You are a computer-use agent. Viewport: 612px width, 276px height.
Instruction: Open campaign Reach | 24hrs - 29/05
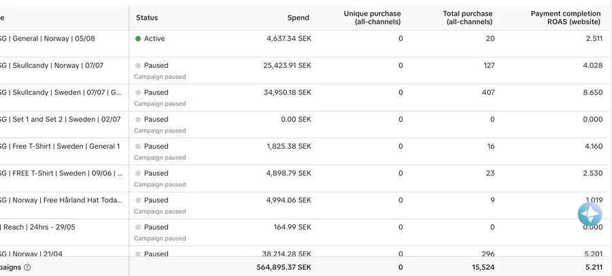(x=37, y=227)
